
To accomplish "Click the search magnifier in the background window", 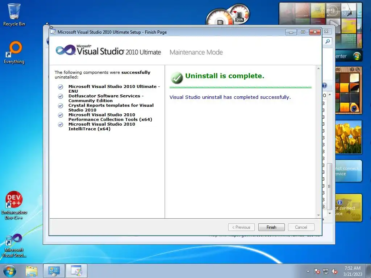I will click(x=328, y=41).
